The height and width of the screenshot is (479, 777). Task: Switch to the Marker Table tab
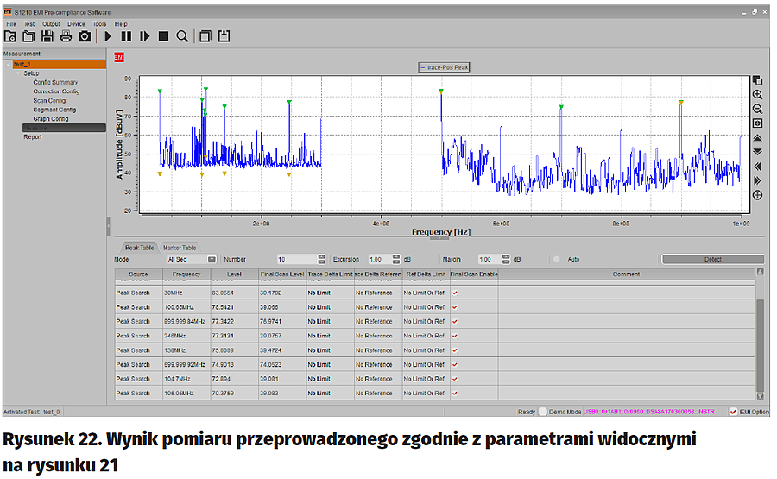tap(180, 247)
